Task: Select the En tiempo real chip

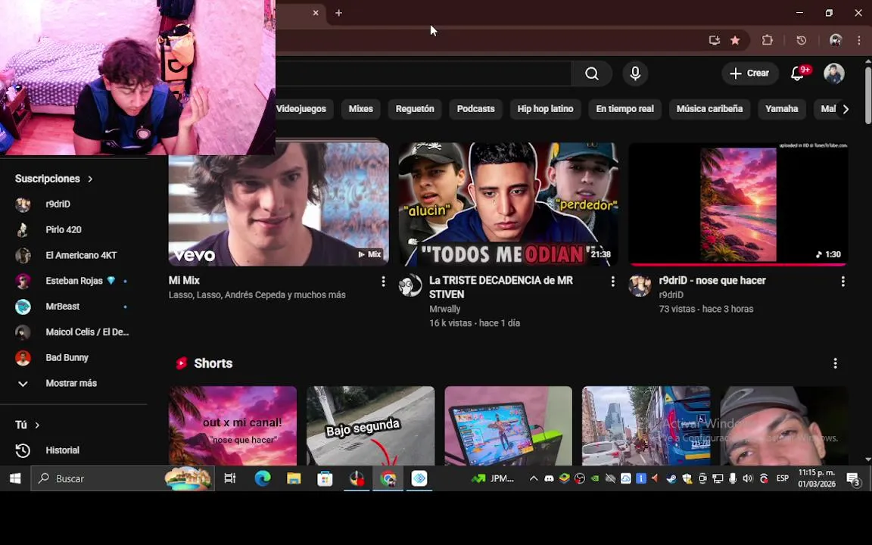Action: (624, 109)
